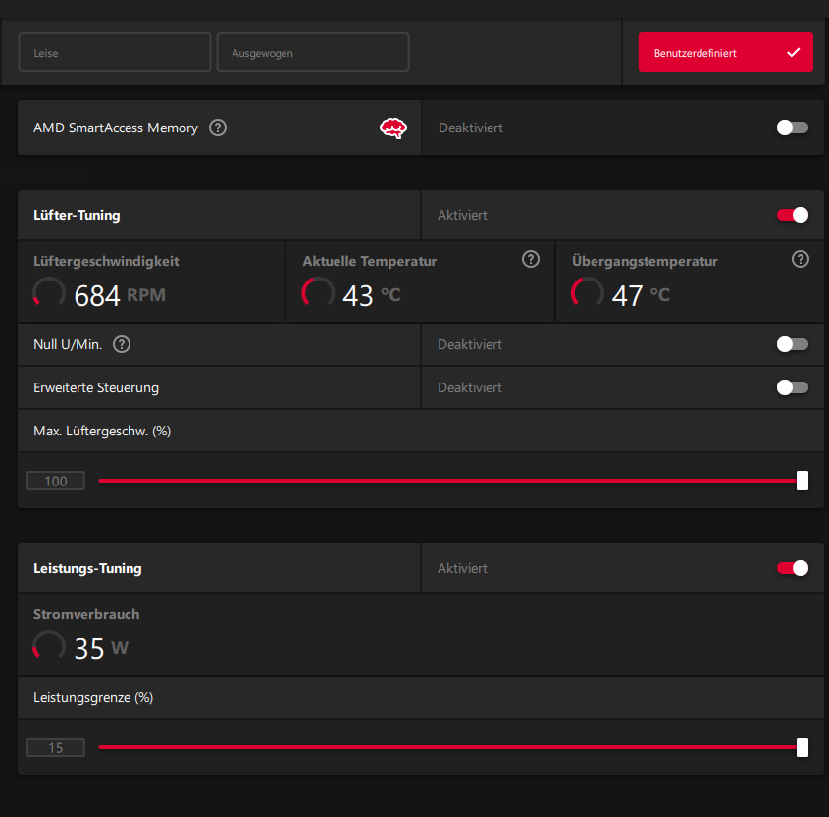Click the Erweiterte Steuerung label
This screenshot has height=817, width=829.
pos(96,387)
